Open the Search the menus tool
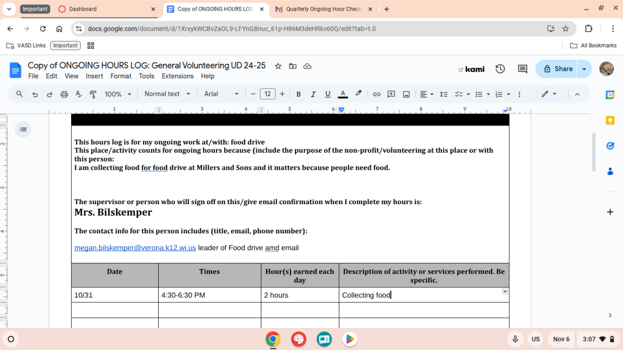The image size is (623, 350). tap(19, 94)
